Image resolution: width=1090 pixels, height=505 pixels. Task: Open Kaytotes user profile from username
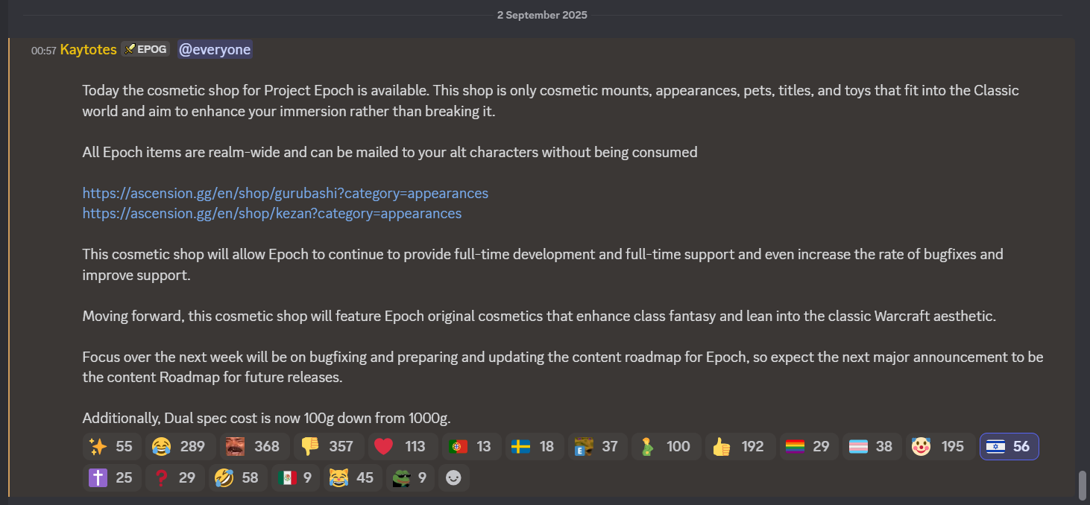click(88, 49)
